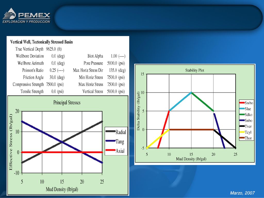Click the Tensile Strength label
The height and width of the screenshot is (198, 264).
pyautogui.click(x=32, y=92)
